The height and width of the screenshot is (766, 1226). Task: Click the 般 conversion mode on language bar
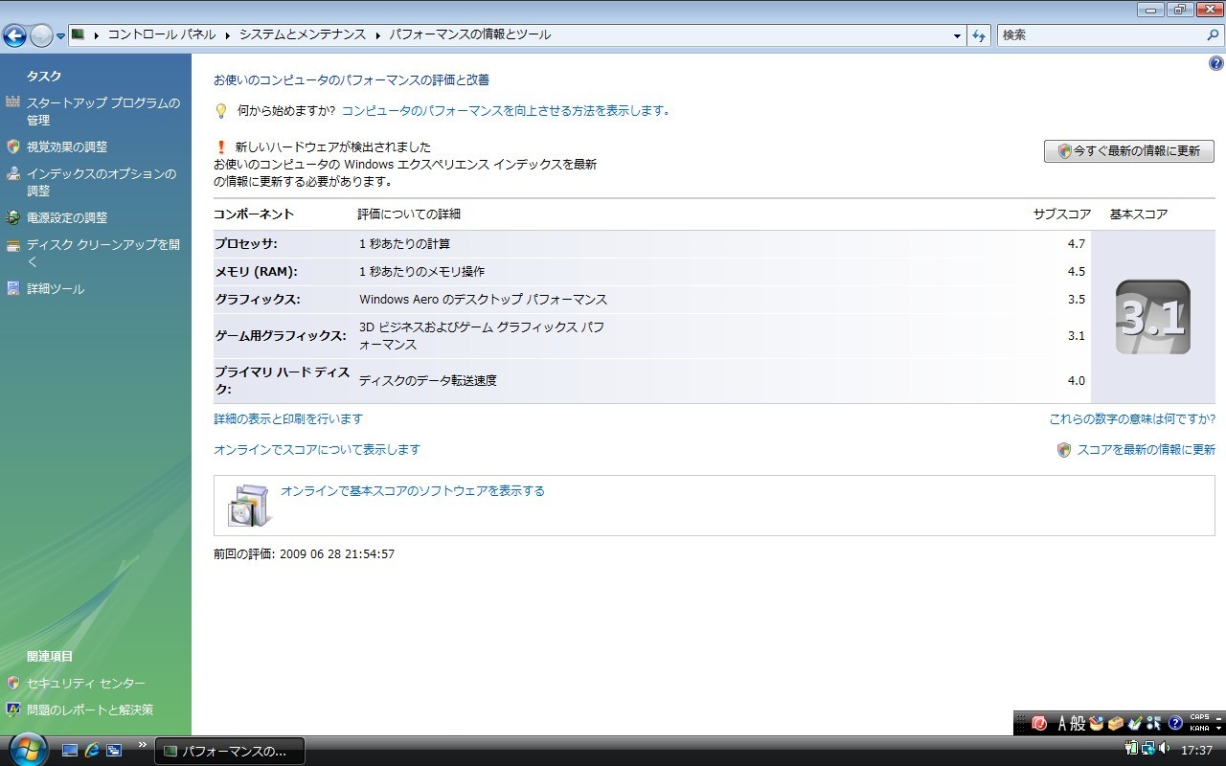(x=1079, y=723)
